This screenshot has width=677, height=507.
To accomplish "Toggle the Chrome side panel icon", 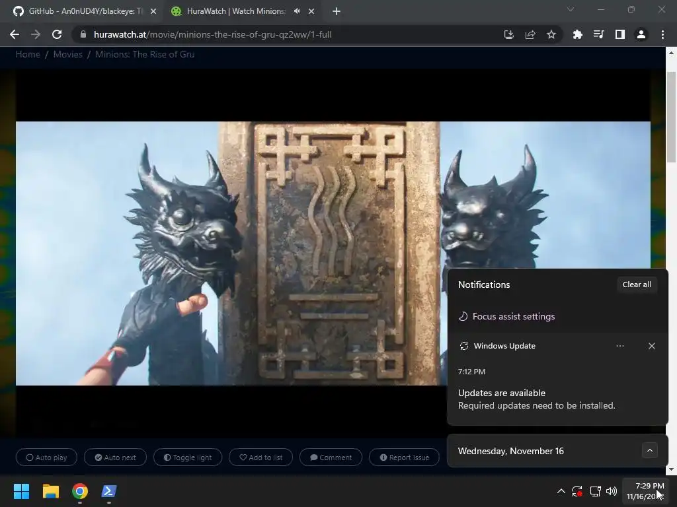I will tap(619, 34).
